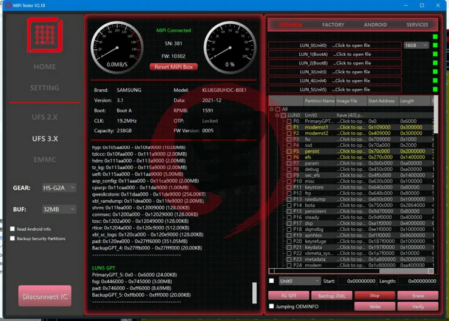Open file for LUN_1(BootA)
This screenshot has height=321, width=449.
(335, 54)
